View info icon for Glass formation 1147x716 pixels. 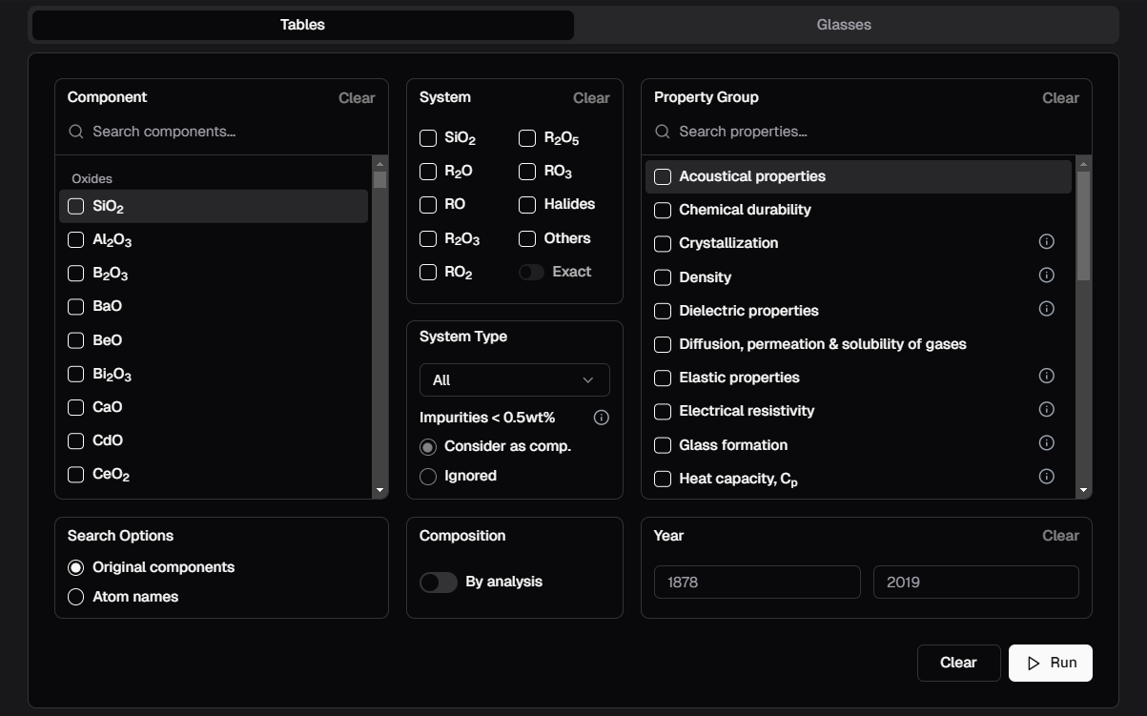click(x=1046, y=443)
